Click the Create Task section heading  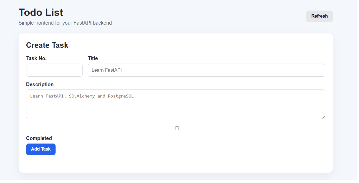pyautogui.click(x=47, y=45)
